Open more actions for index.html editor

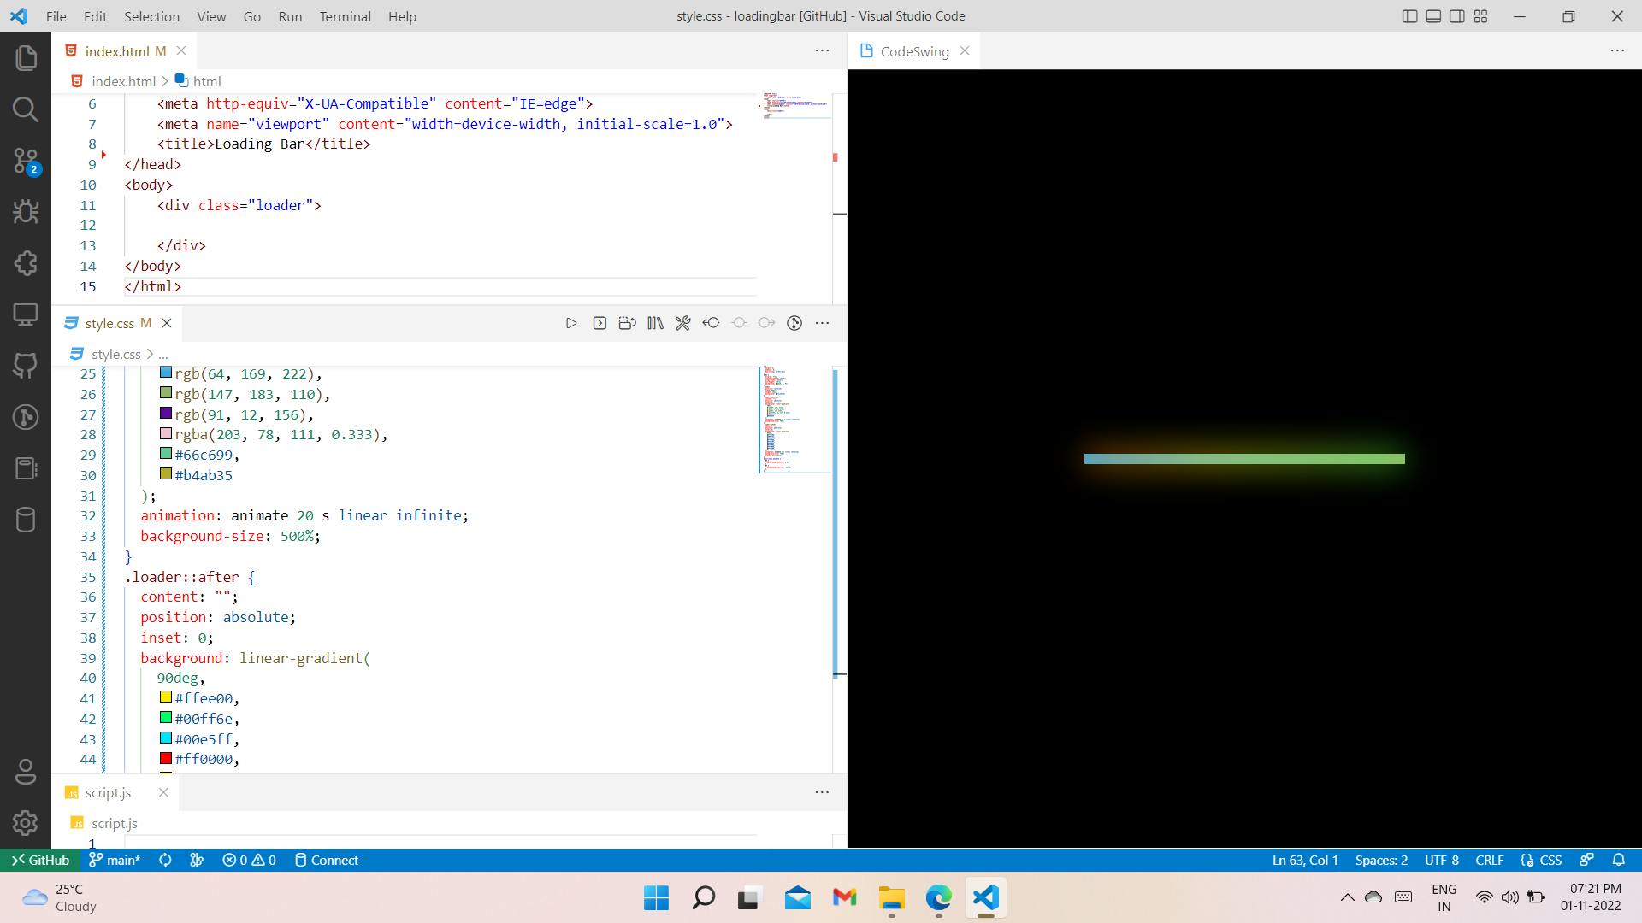(822, 50)
